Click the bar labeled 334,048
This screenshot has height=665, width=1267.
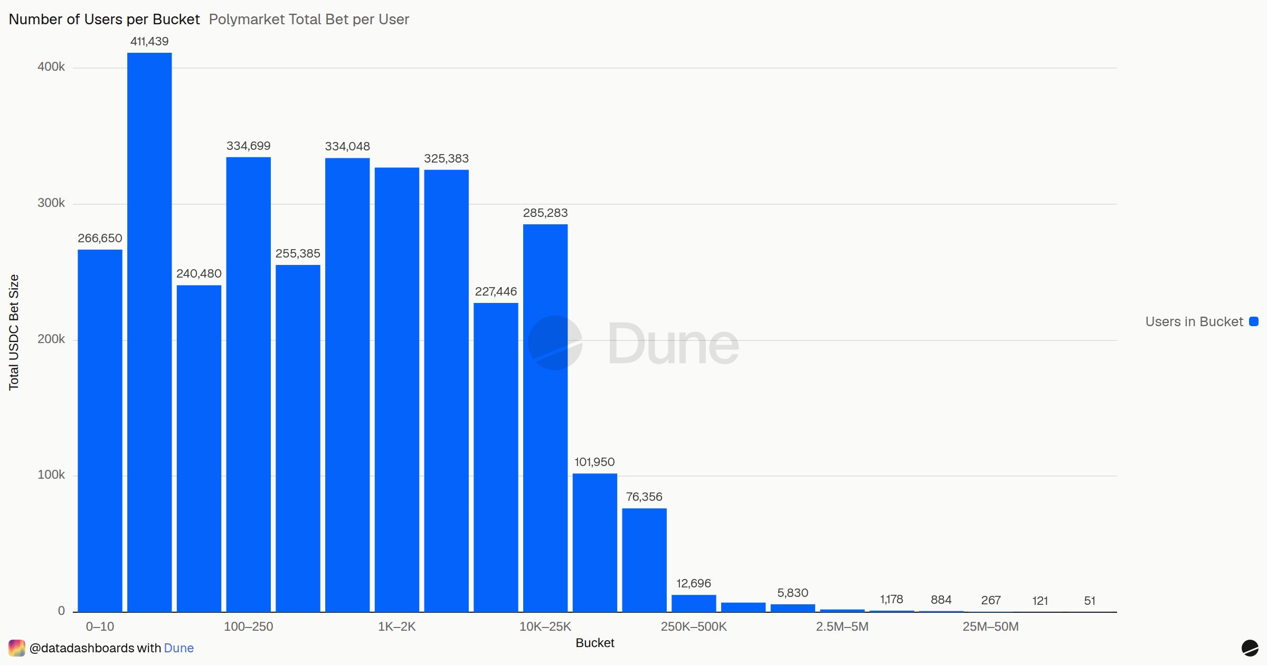click(x=347, y=385)
